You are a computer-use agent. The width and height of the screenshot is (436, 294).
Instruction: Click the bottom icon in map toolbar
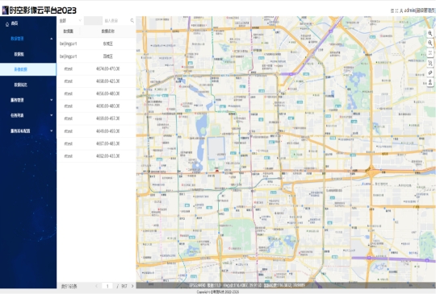click(430, 82)
